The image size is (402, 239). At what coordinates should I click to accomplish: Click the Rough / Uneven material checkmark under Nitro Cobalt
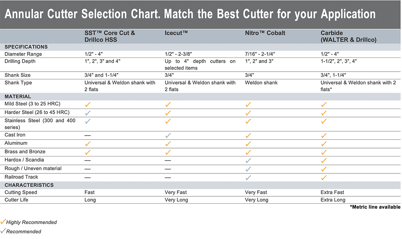pos(248,169)
